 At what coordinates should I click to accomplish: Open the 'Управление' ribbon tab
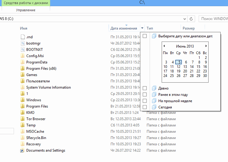[26, 10]
